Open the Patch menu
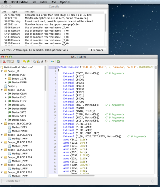This screenshot has width=160, height=187. 43,2
